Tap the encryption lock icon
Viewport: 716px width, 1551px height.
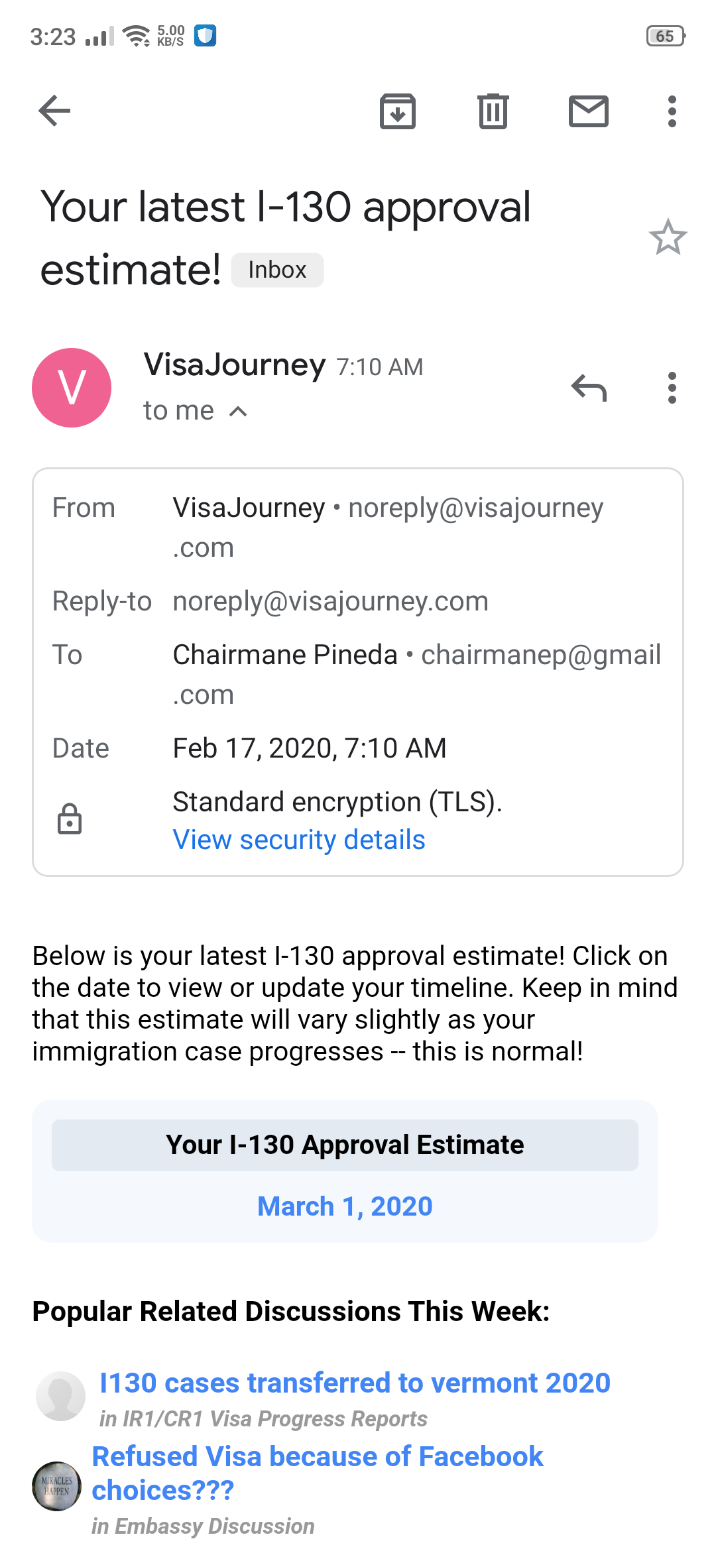69,819
